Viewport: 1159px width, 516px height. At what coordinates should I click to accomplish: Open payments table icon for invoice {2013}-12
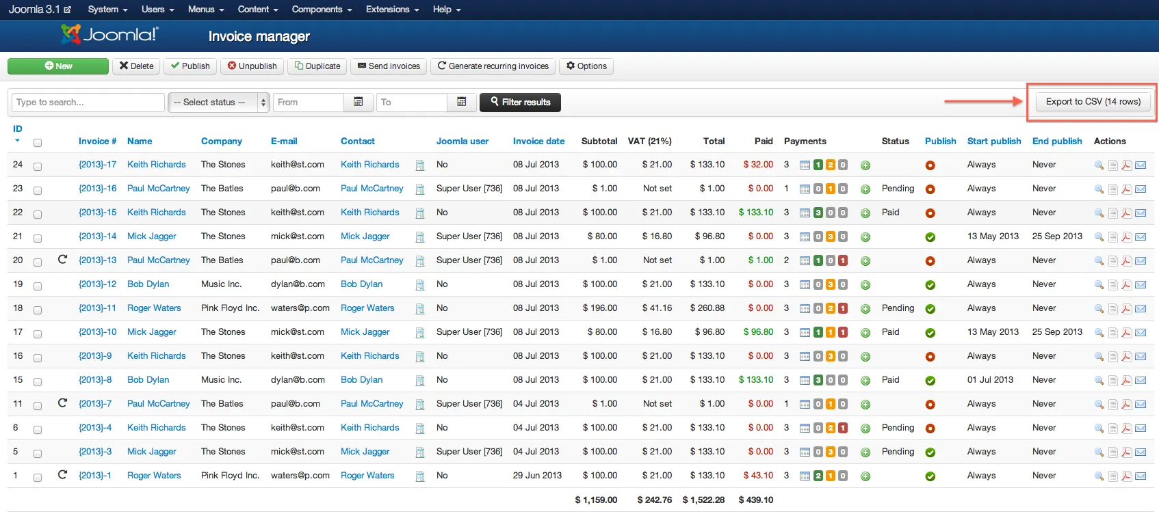point(805,285)
